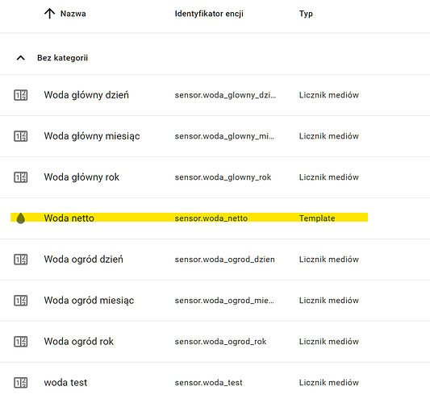Click the Woda główny miesiąc counter icon

20,136
